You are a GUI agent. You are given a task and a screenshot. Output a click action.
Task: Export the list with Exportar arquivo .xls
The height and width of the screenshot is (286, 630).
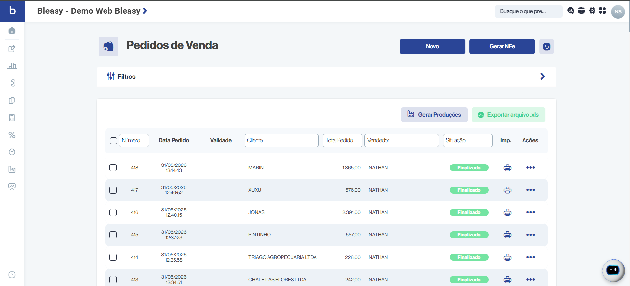(508, 115)
